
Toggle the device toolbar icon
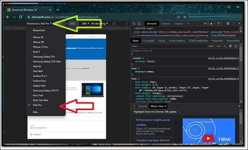[139, 24]
